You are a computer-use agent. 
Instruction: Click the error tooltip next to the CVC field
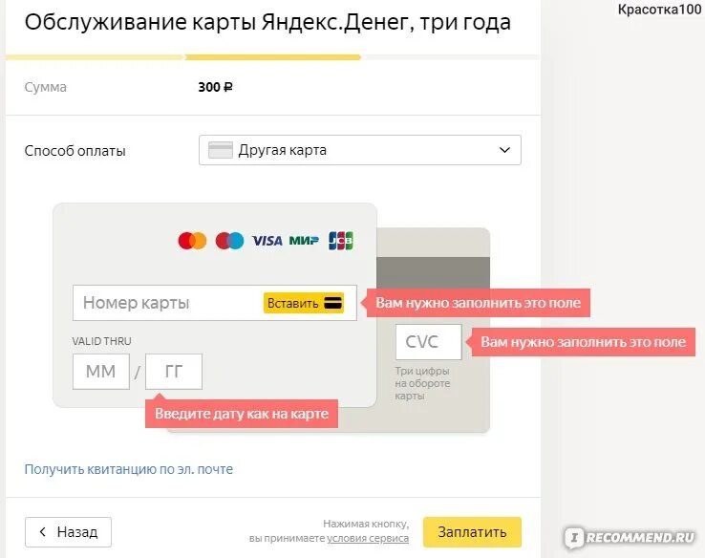583,342
